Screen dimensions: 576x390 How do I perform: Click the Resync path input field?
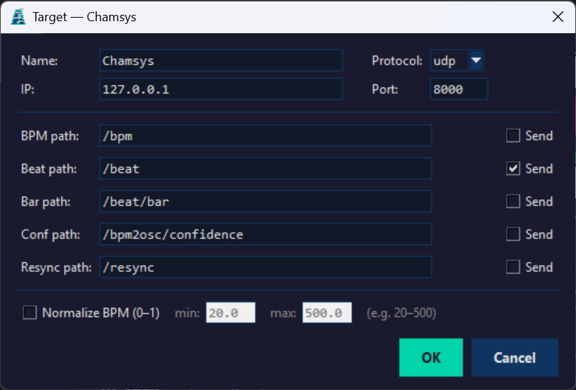tap(266, 267)
